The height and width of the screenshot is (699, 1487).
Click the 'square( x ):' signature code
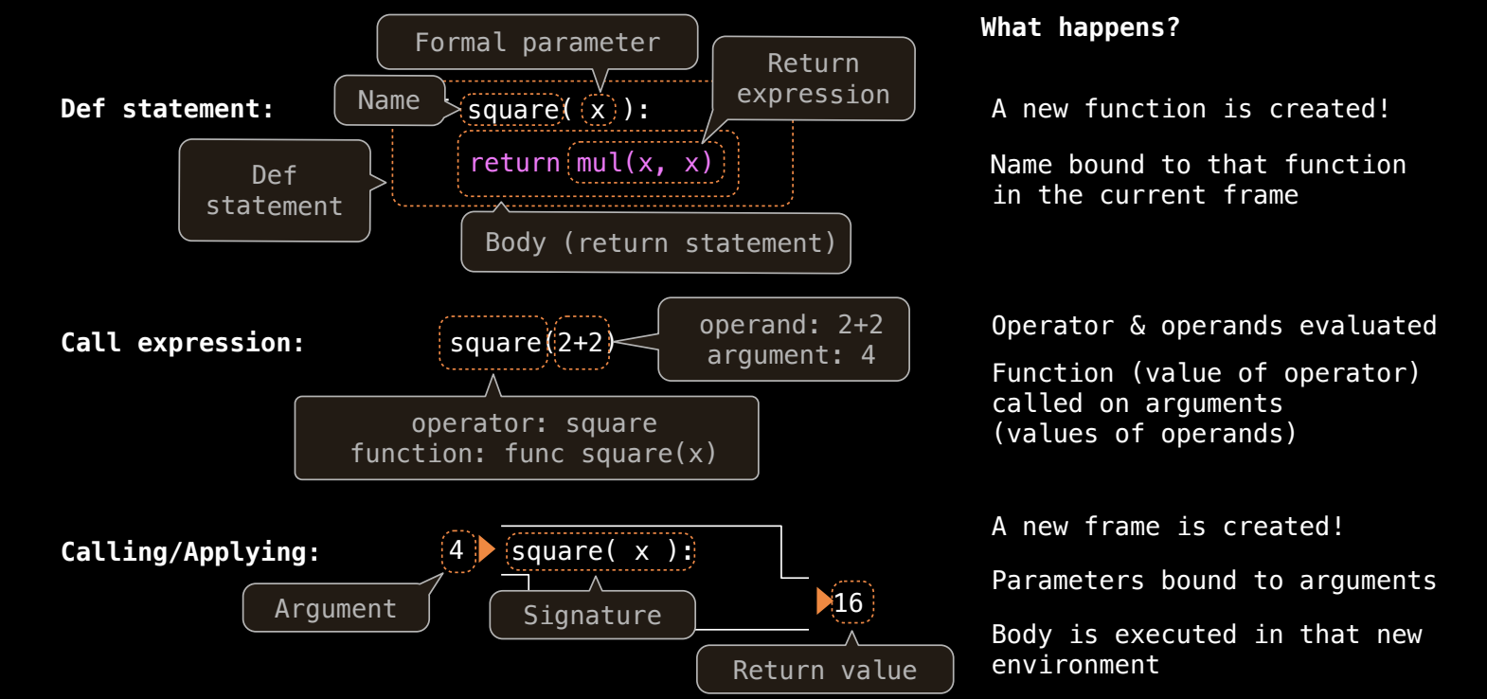601,551
